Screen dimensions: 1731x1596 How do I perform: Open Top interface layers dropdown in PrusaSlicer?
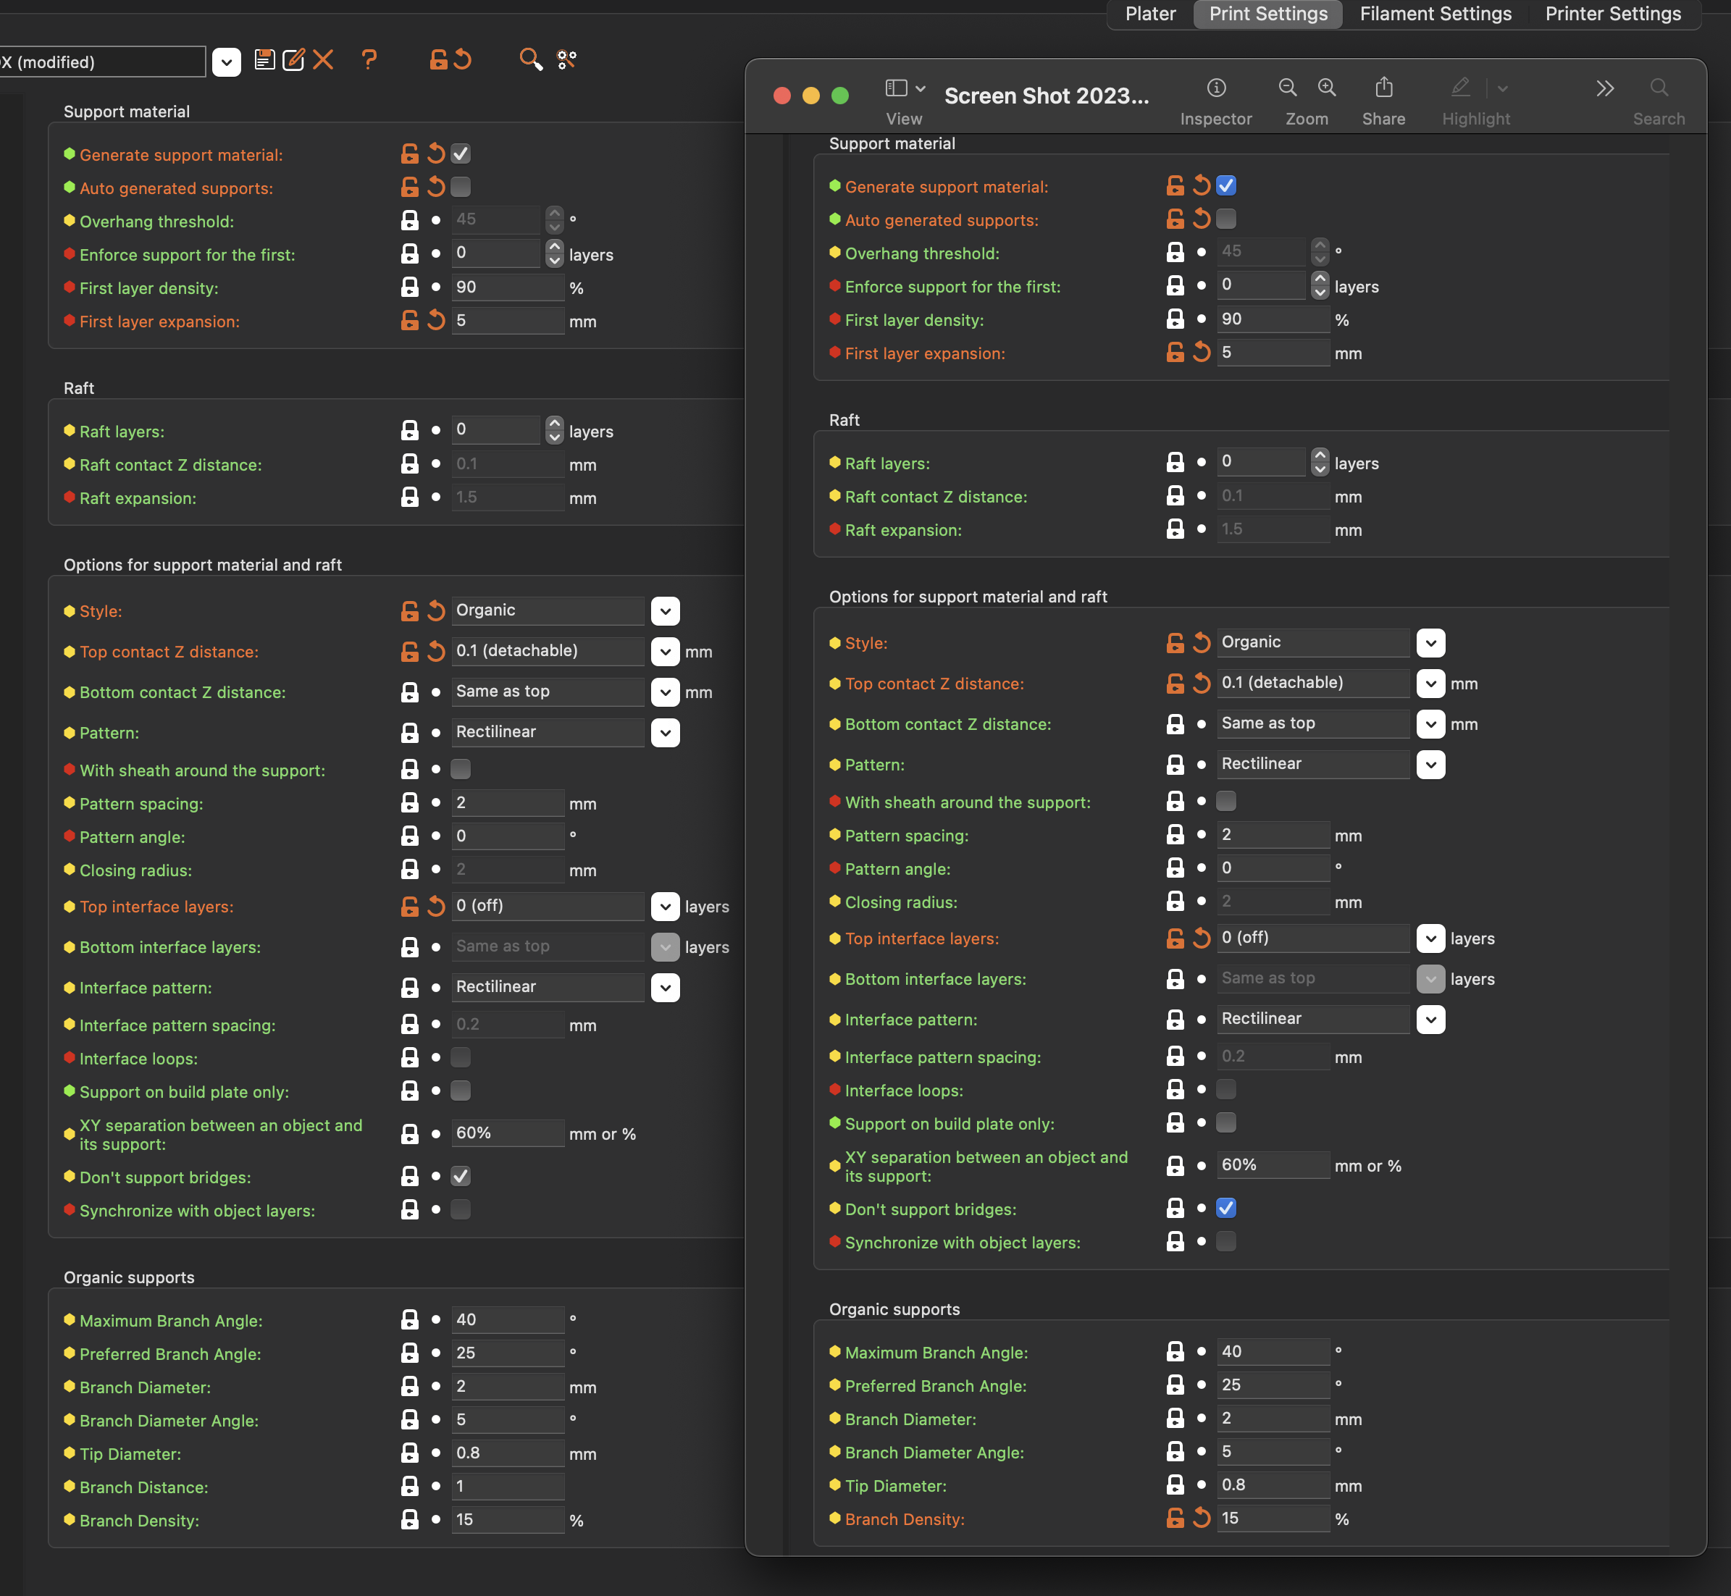tap(665, 907)
